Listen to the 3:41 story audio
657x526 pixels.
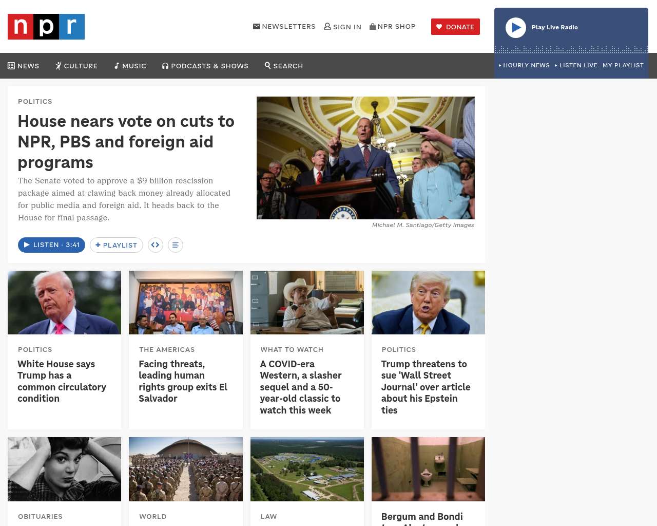pos(51,245)
